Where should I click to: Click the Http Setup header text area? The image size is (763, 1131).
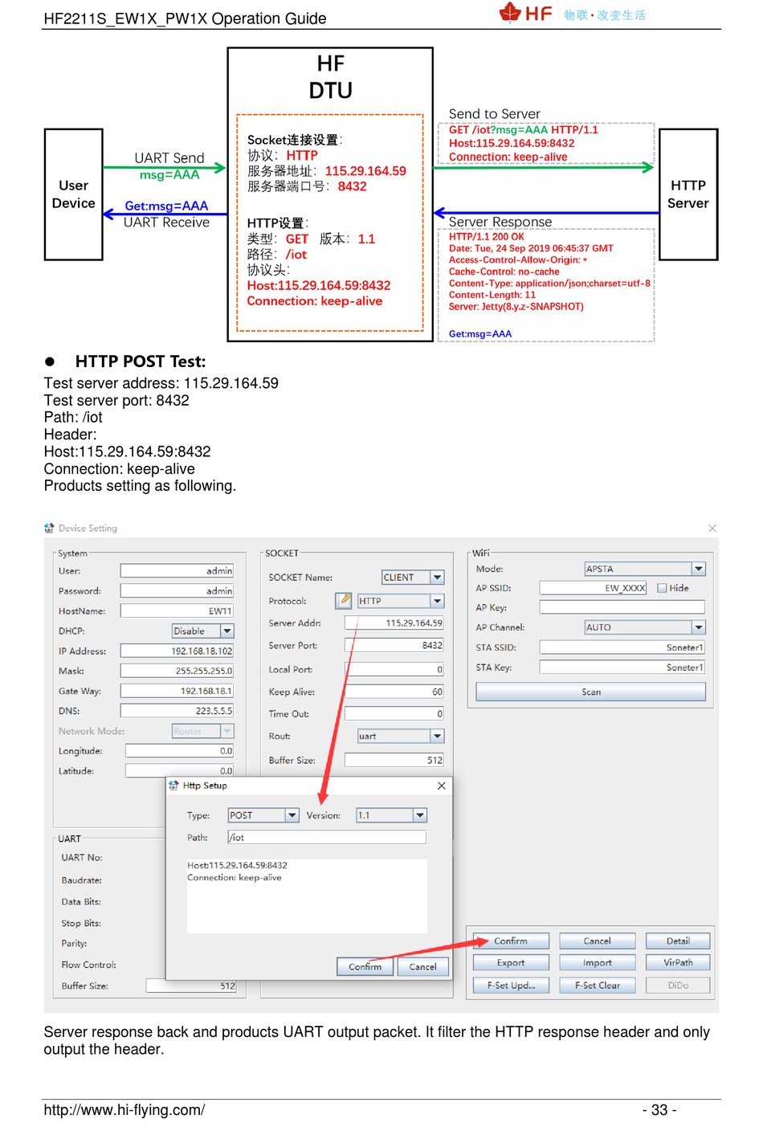pyautogui.click(x=307, y=896)
